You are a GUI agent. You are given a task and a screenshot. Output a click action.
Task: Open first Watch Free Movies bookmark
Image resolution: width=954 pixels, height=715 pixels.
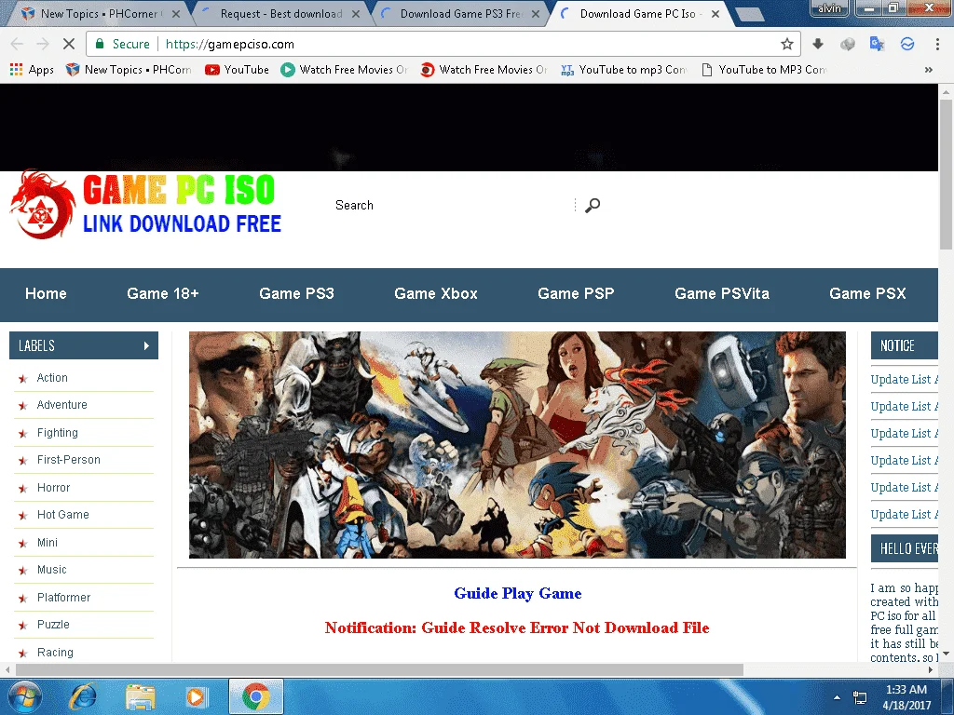tap(344, 69)
